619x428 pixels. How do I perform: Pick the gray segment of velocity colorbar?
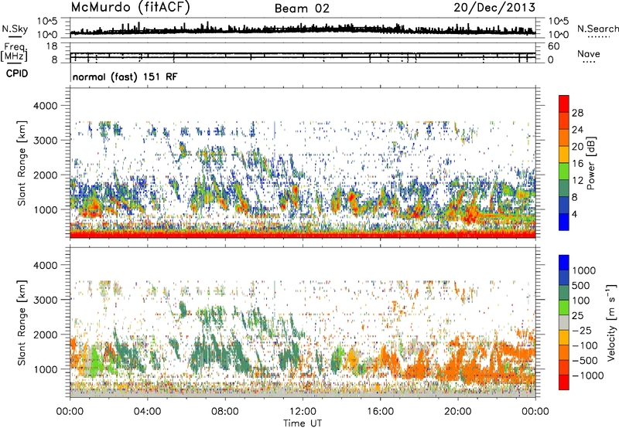click(x=564, y=322)
